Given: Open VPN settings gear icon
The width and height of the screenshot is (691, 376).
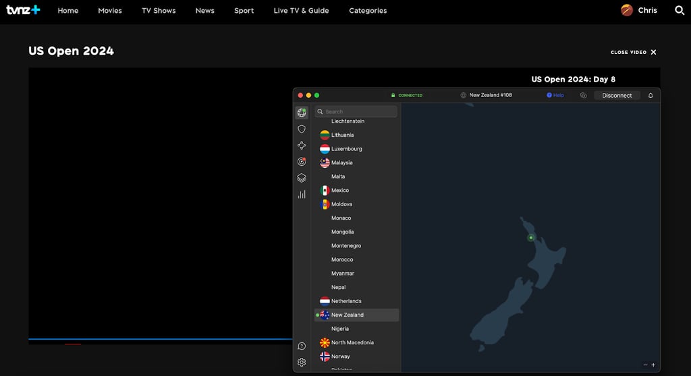Looking at the screenshot, I should (x=302, y=363).
